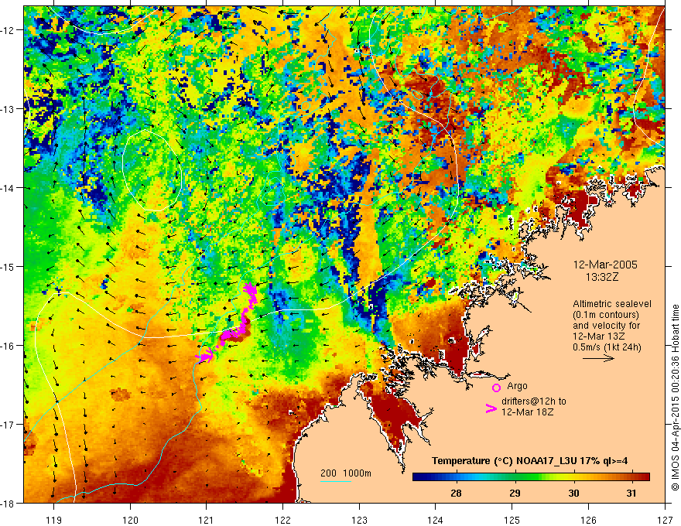Image resolution: width=681 pixels, height=526 pixels.
Task: Click the IMOS copyright timestamp text
Action: tap(675, 397)
